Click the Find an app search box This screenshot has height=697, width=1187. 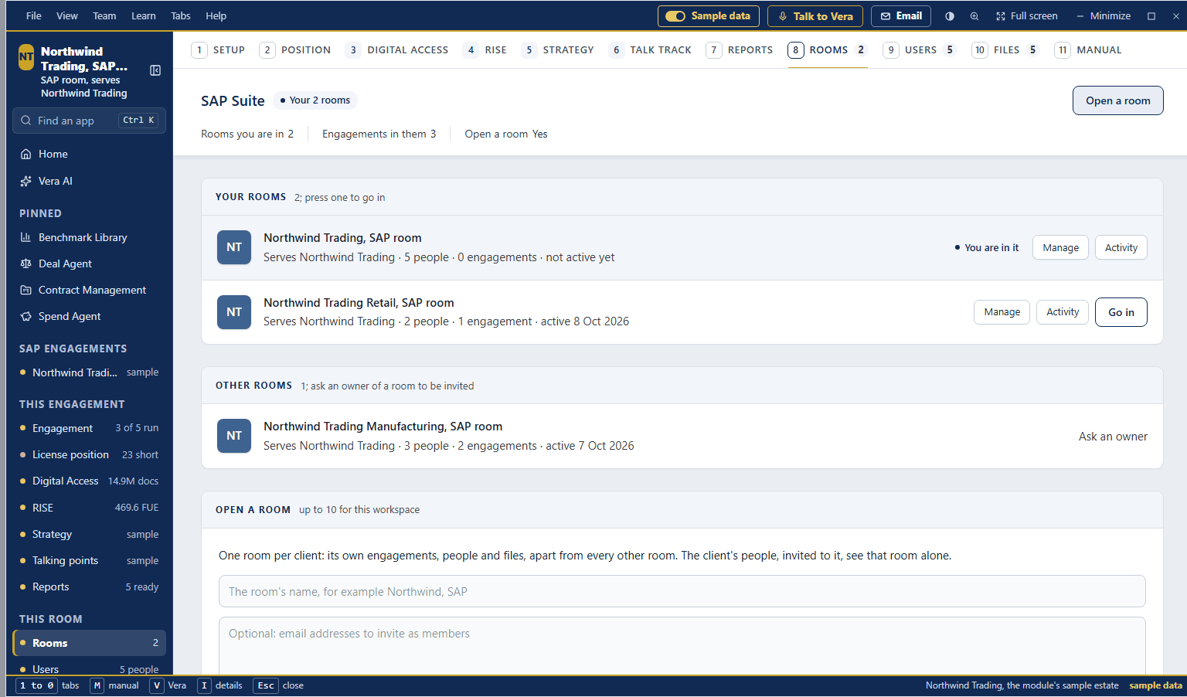click(90, 121)
